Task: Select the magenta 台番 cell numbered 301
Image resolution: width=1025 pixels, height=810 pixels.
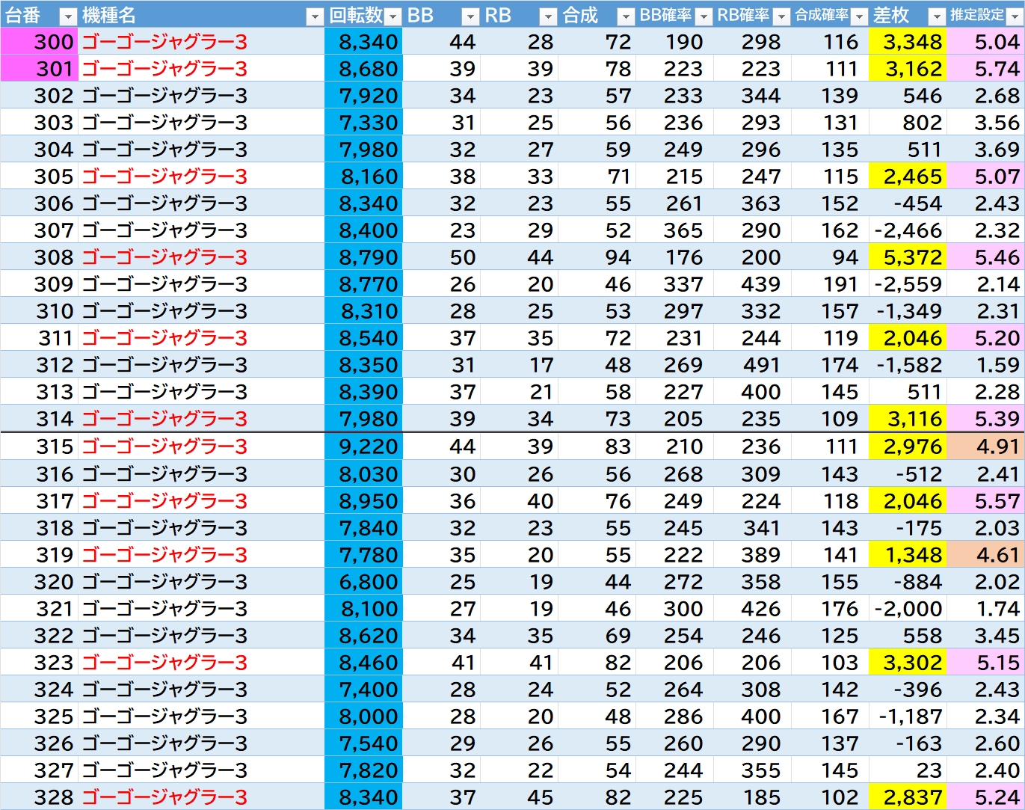Action: [x=39, y=69]
